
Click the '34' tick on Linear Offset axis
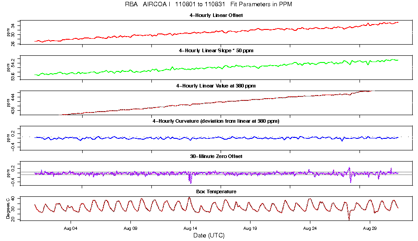point(13,26)
